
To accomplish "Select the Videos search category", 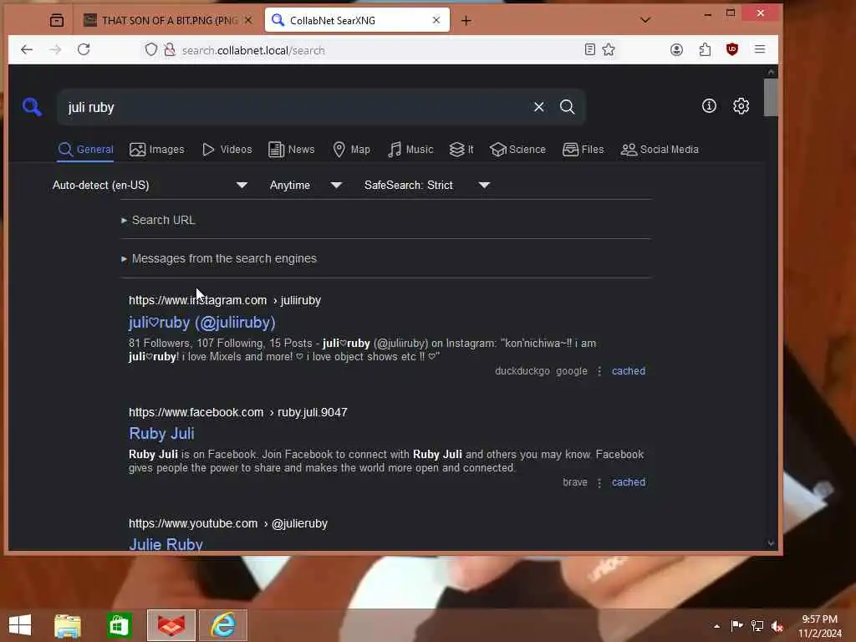I will tap(227, 149).
